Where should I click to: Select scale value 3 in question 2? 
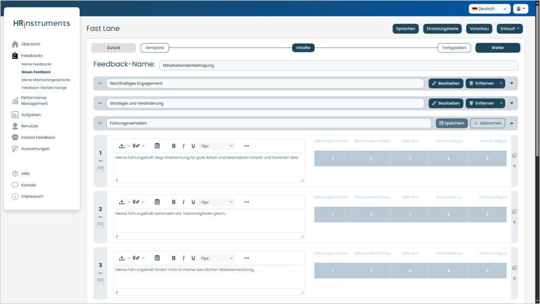409,214
